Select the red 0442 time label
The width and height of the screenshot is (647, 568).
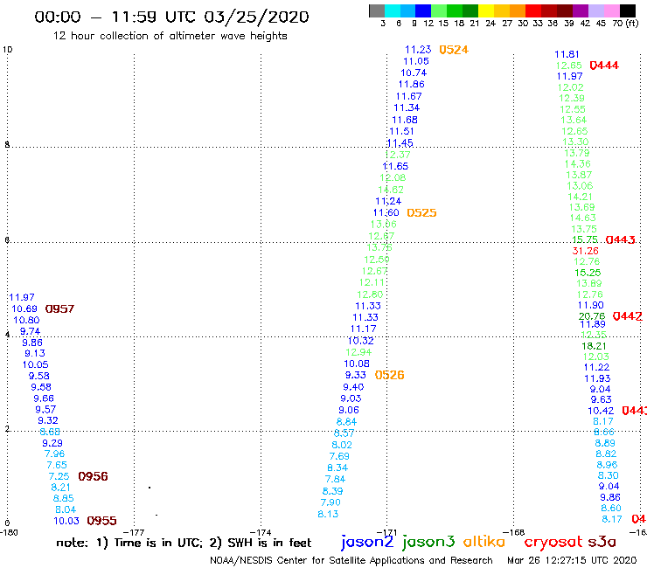tap(628, 316)
